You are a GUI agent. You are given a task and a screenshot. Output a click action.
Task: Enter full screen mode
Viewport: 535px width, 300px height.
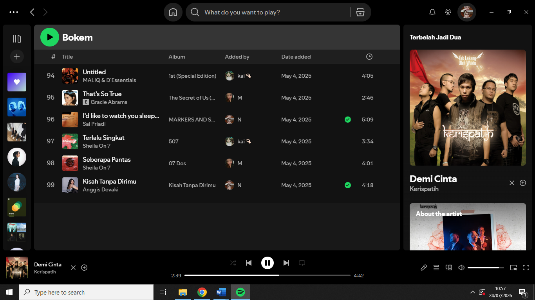526,268
